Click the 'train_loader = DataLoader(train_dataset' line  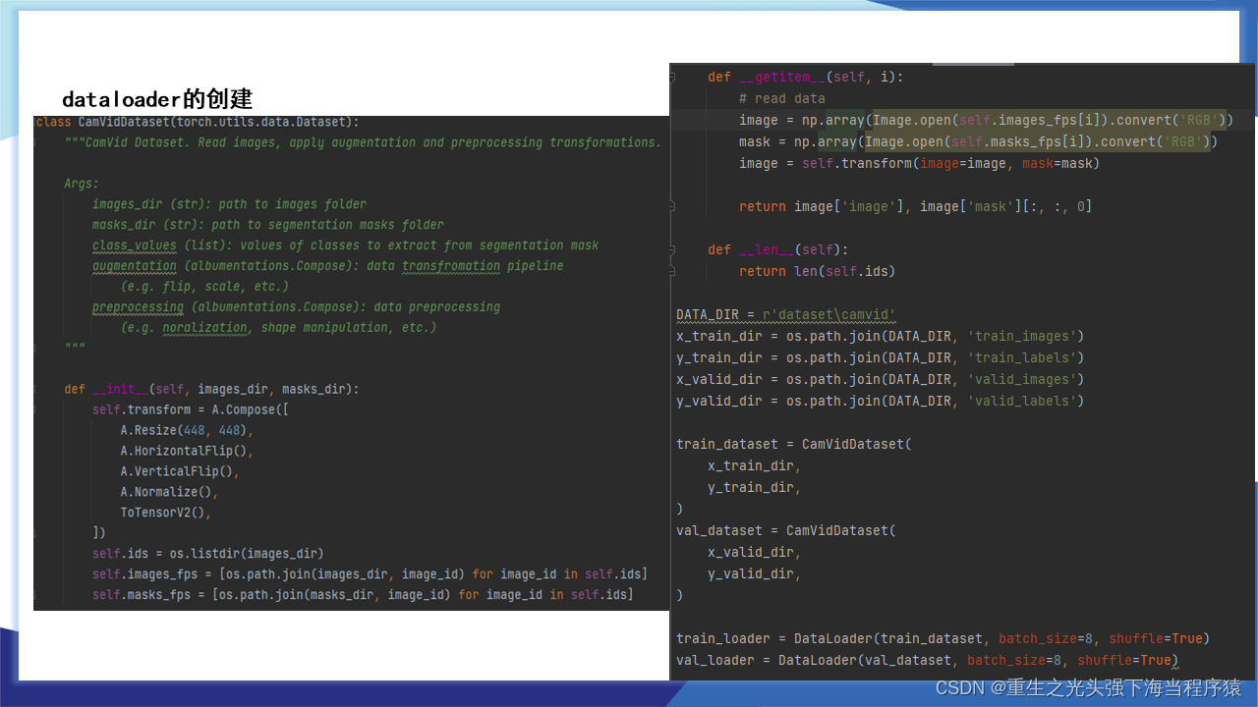(x=943, y=639)
